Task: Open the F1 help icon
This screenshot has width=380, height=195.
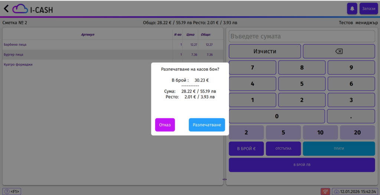Action: [12, 191]
